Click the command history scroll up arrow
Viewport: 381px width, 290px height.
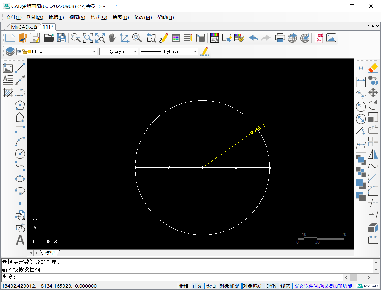pyautogui.click(x=376, y=262)
